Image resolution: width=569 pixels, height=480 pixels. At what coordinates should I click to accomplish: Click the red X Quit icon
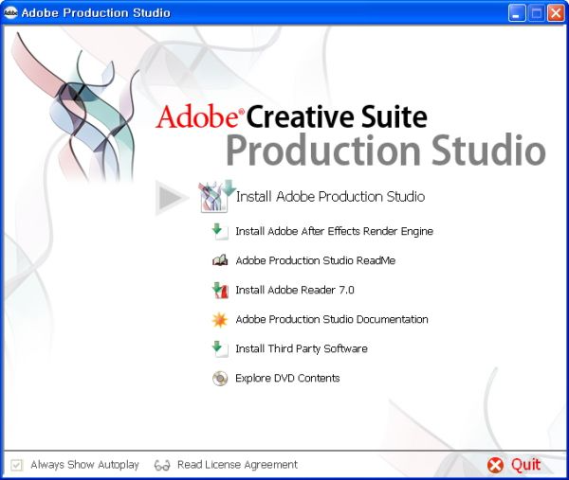[495, 465]
